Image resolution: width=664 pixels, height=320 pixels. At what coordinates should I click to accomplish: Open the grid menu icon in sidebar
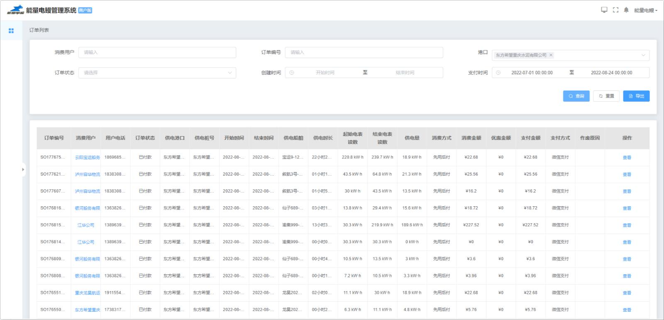tap(11, 31)
